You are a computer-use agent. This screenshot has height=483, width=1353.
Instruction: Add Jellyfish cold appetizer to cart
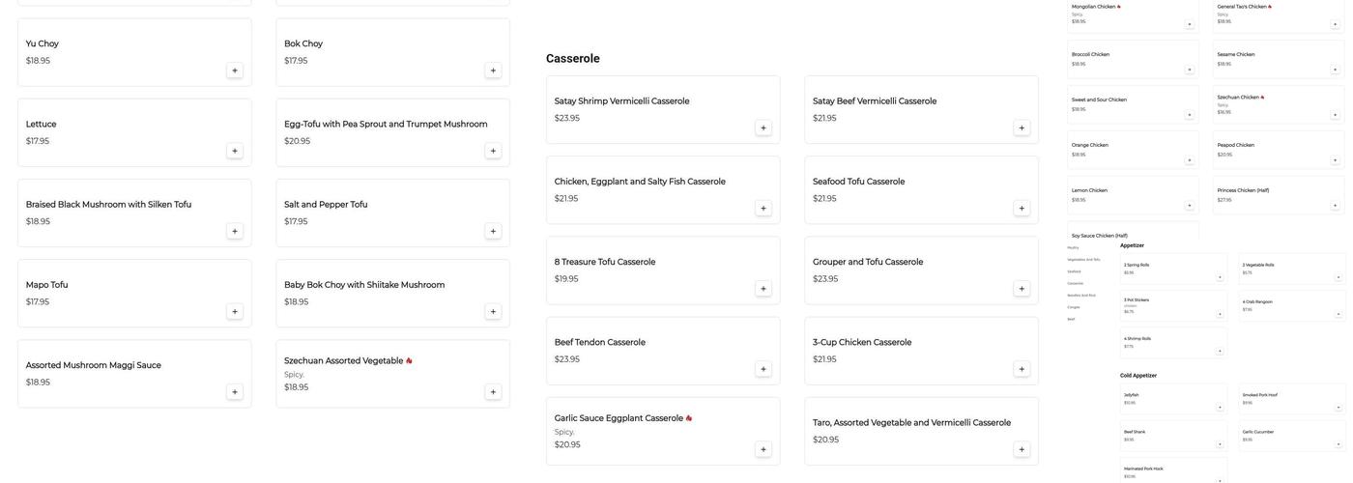point(1220,408)
